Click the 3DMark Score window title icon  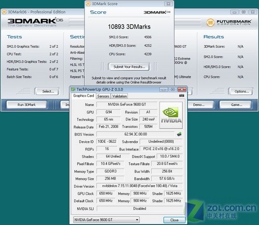pos(88,4)
